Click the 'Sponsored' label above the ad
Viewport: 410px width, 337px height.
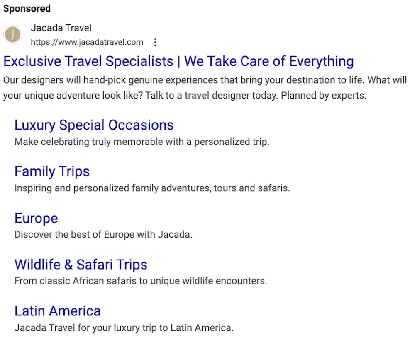coord(27,8)
